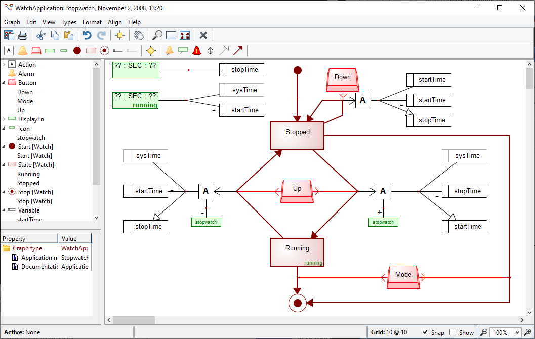Select the Zoom magnifier tool
The width and height of the screenshot is (535, 339).
157,35
